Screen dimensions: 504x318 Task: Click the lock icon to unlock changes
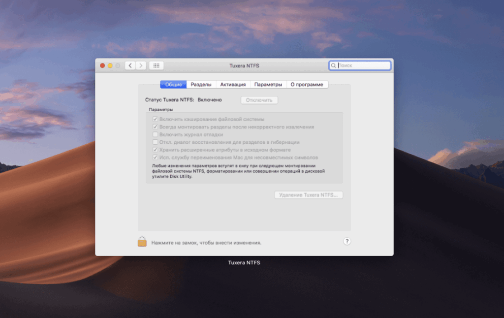click(142, 242)
